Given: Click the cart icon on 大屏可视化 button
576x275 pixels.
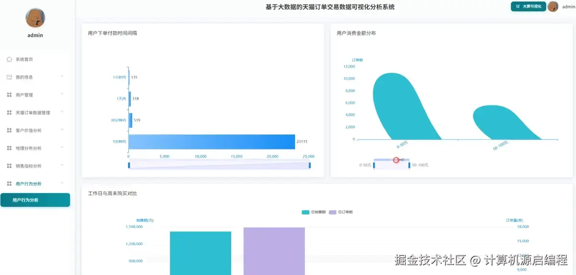Looking at the screenshot, I should [517, 7].
